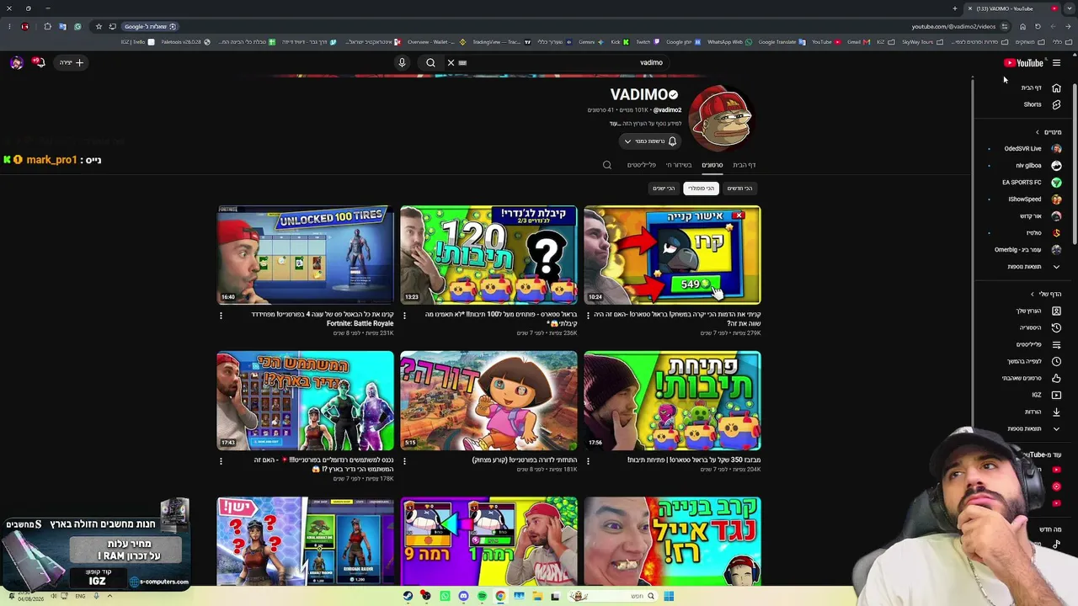Open Chrome from the taskbar

point(500,597)
